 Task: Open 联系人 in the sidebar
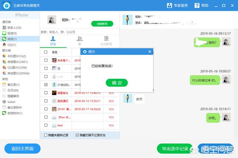(14, 28)
